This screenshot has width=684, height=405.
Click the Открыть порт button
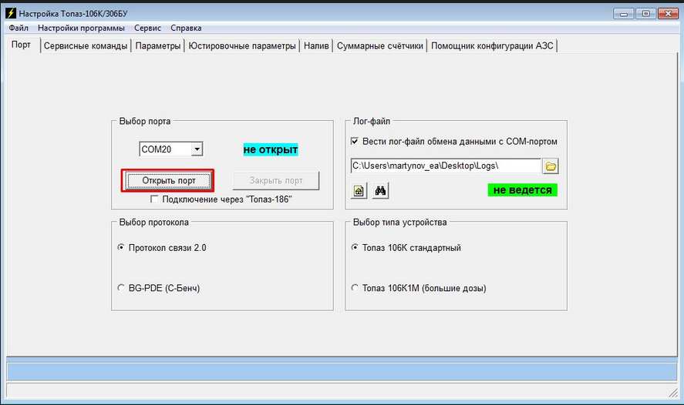[169, 180]
